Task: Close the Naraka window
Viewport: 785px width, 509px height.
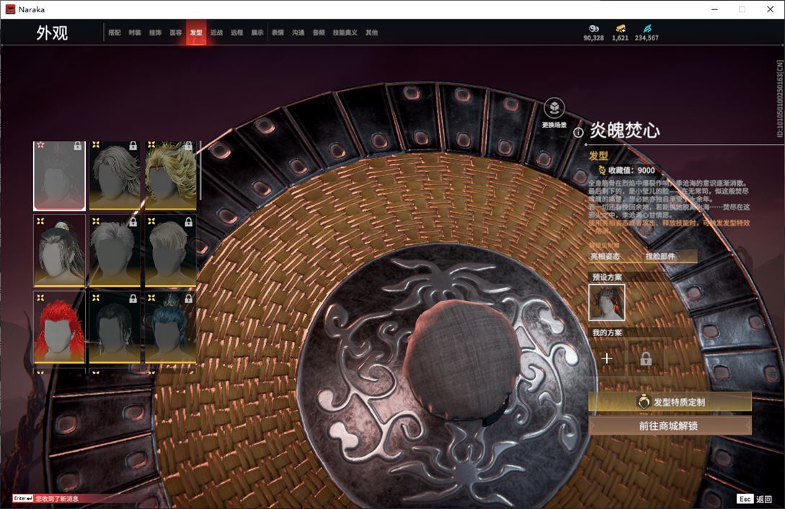Action: point(771,9)
